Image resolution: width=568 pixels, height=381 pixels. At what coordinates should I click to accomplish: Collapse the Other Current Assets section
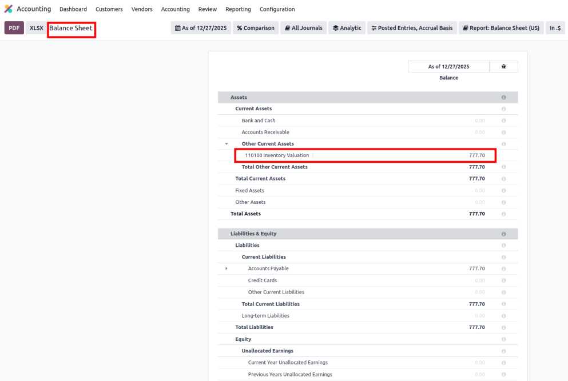pos(227,144)
